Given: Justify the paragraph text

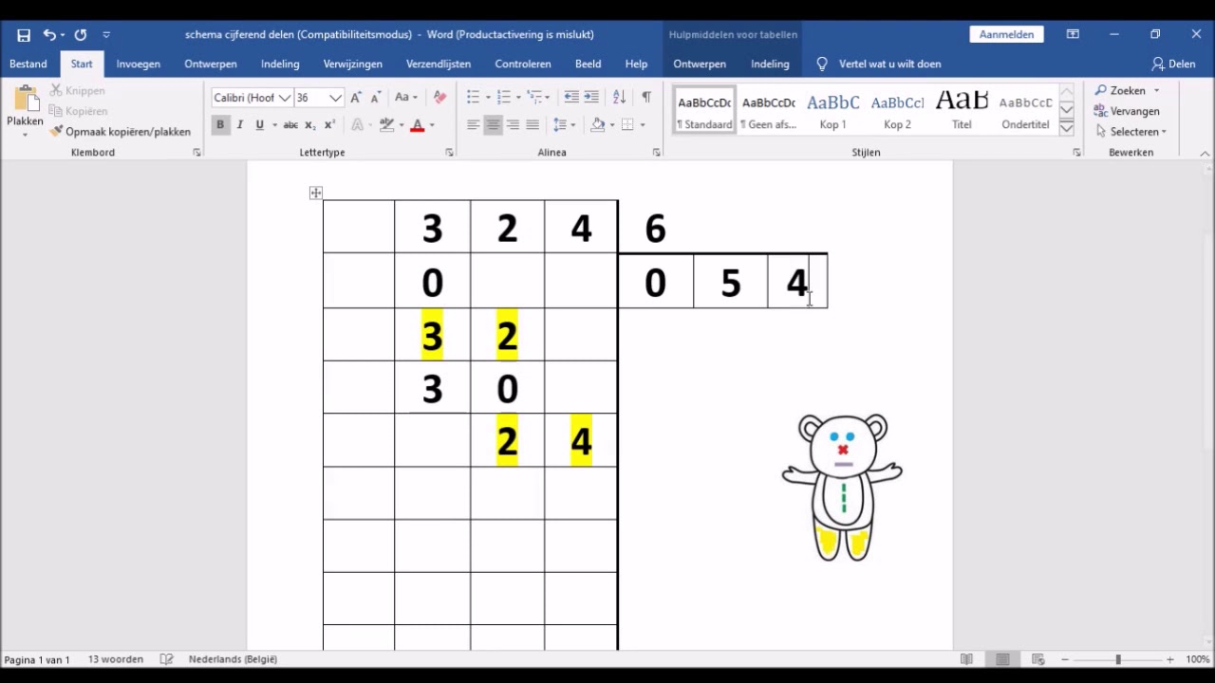Looking at the screenshot, I should [x=533, y=125].
